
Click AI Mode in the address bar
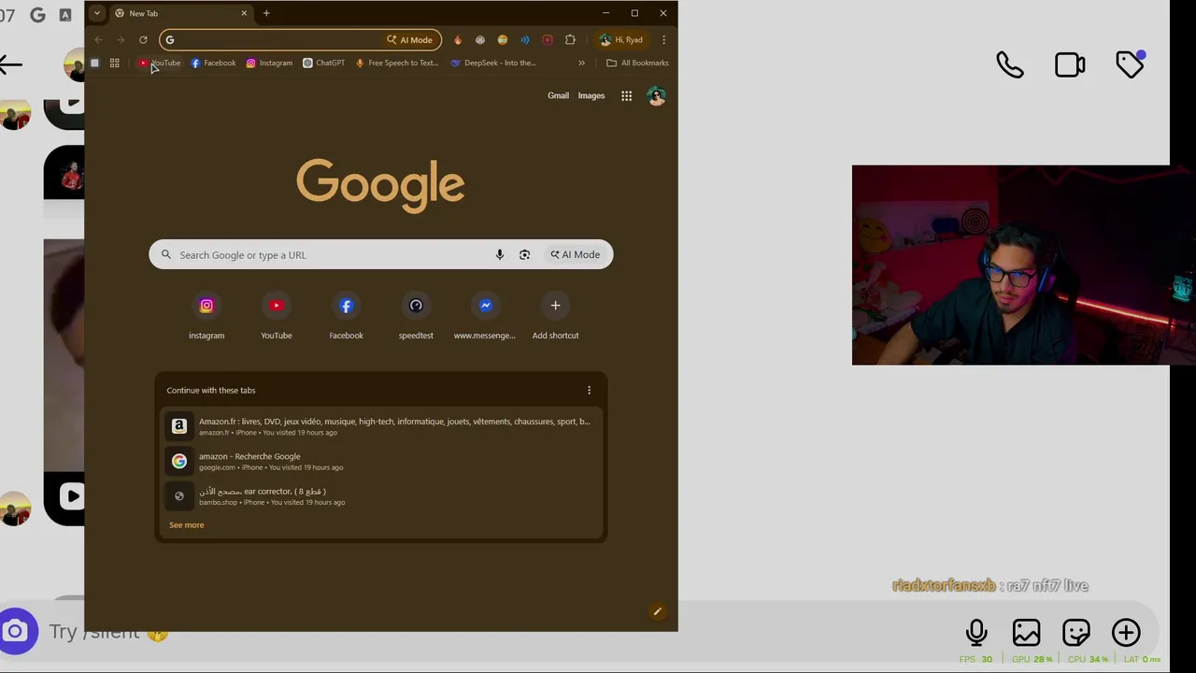coord(411,40)
